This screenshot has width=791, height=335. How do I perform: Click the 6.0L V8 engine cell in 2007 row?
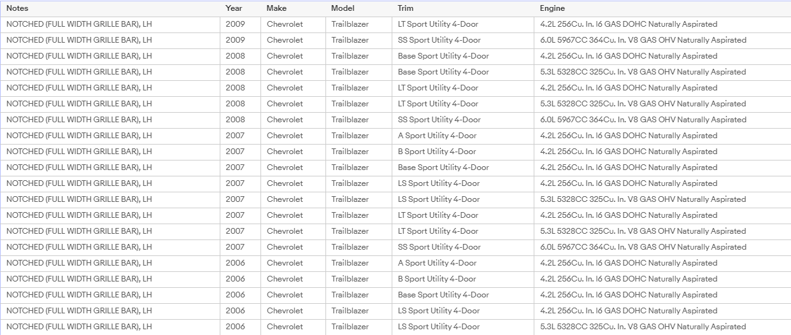tap(643, 247)
